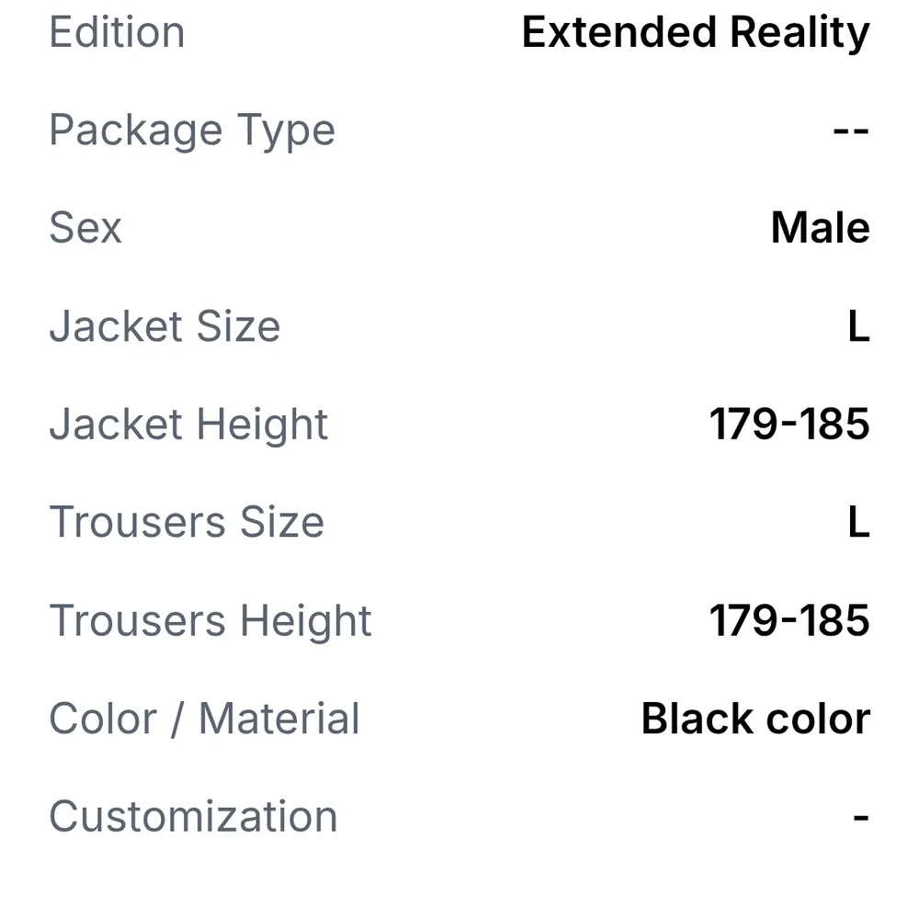
Task: Click the Sex label
Action: pos(85,228)
